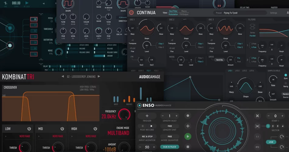The width and height of the screenshot is (289, 152).
Task: Start the internal clock play icon
Action: coord(27,3)
